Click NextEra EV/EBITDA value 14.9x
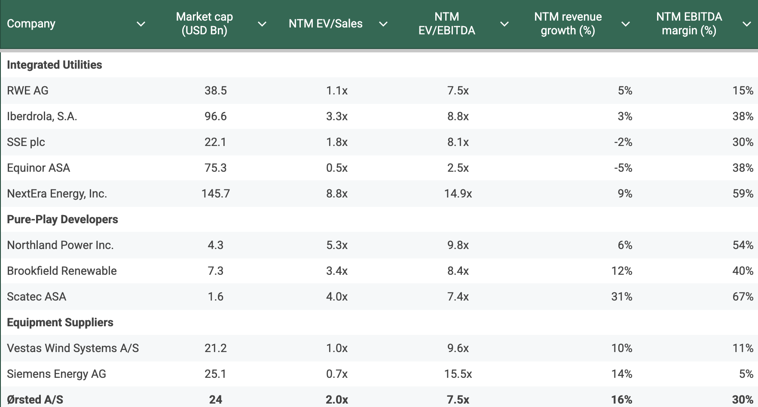This screenshot has height=407, width=758. (458, 194)
